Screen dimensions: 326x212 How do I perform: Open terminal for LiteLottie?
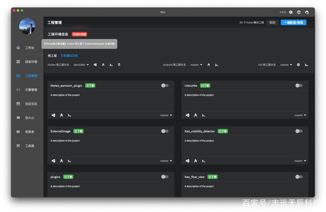tap(203, 115)
